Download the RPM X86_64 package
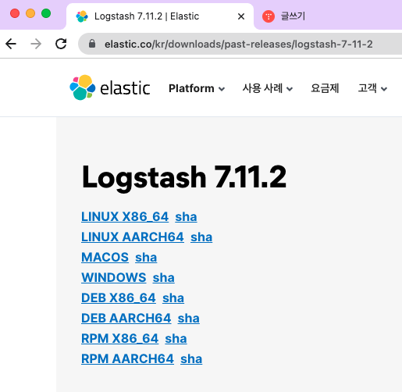 (119, 339)
